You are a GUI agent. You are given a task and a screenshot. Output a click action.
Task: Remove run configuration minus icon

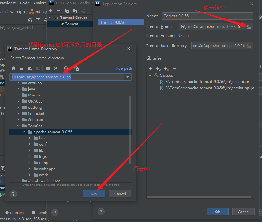[58, 11]
